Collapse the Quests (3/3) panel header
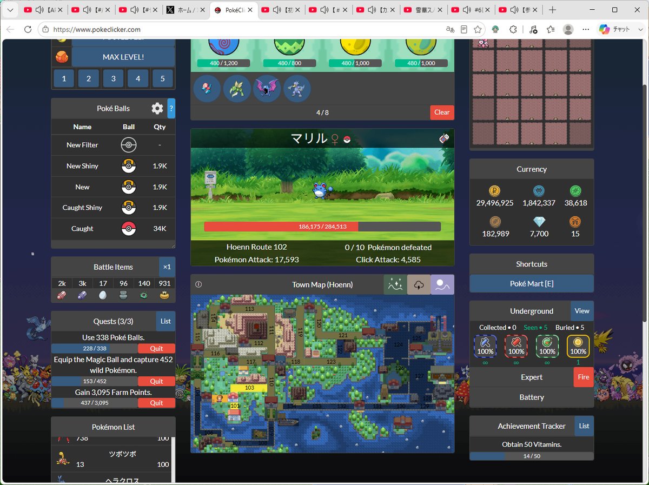This screenshot has height=485, width=649. coord(112,321)
